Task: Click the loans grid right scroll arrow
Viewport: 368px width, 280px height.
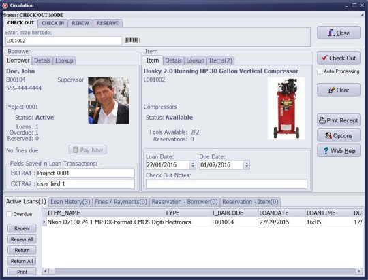Action: tap(359, 271)
